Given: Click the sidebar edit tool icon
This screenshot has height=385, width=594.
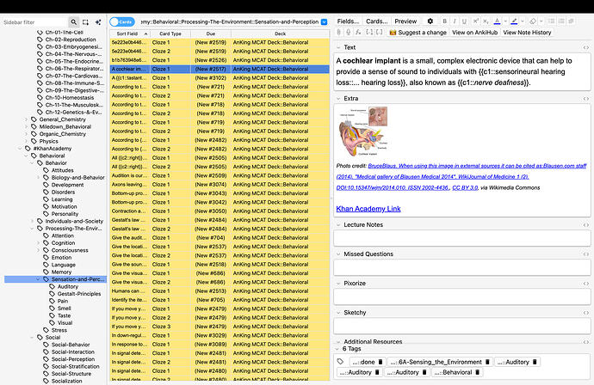Looking at the screenshot, I should pos(98,22).
